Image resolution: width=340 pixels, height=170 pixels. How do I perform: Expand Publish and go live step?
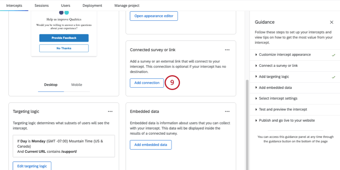click(287, 120)
